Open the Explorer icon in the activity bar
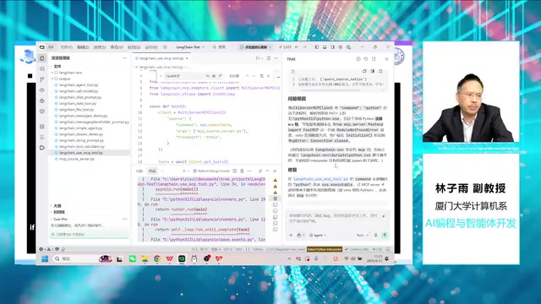Viewport: 541px width, 304px height. [x=42, y=58]
